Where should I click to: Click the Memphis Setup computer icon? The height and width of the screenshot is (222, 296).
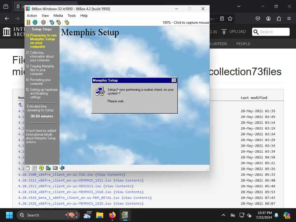point(100,91)
